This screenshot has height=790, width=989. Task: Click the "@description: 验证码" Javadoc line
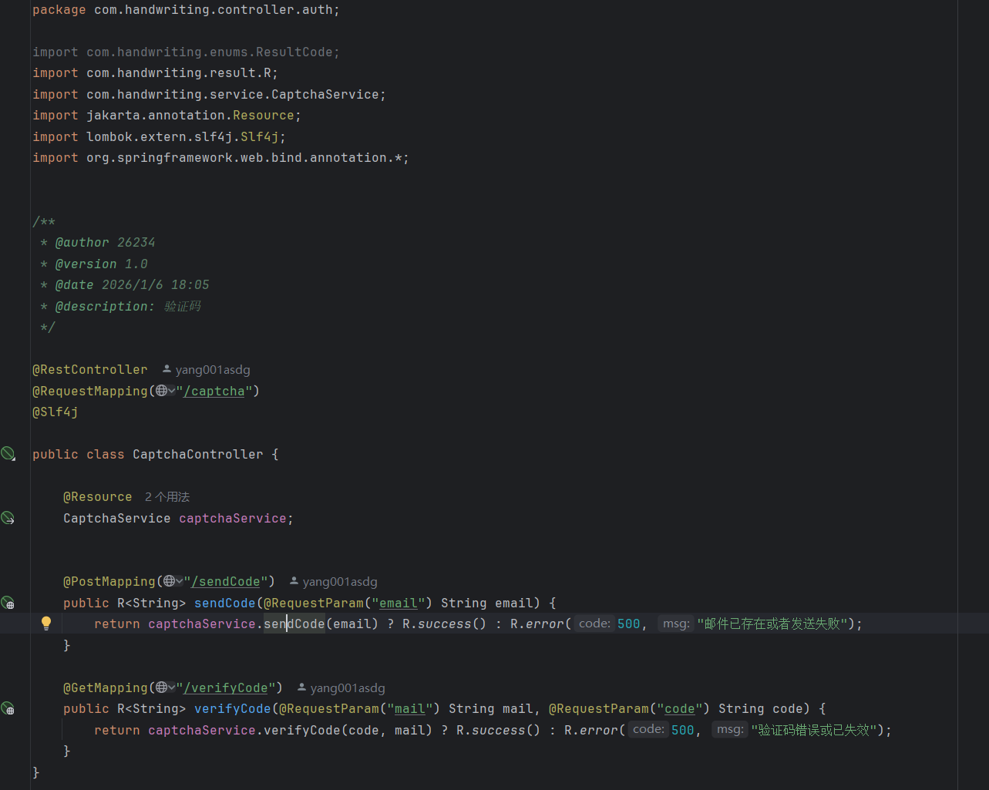tap(128, 306)
